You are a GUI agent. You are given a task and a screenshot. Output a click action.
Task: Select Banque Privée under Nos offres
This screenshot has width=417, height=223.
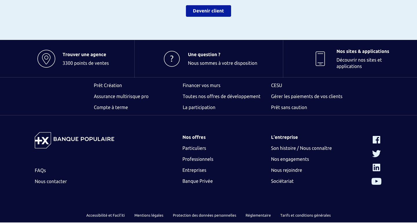(197, 181)
